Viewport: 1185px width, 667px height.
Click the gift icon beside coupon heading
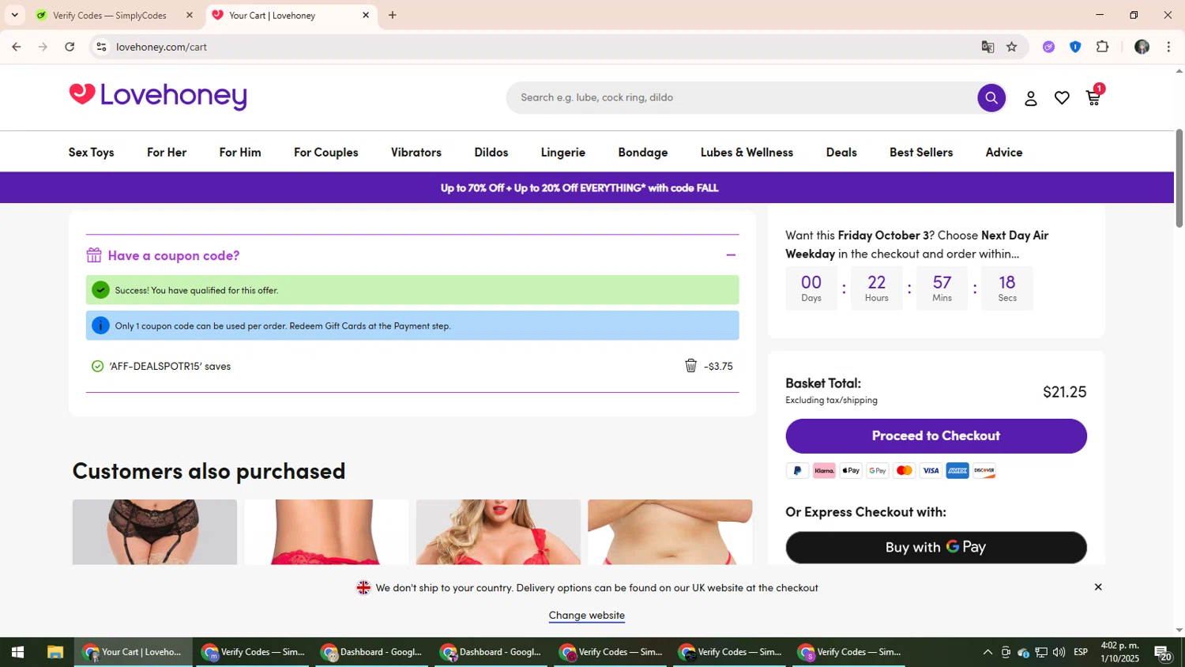[x=94, y=255]
